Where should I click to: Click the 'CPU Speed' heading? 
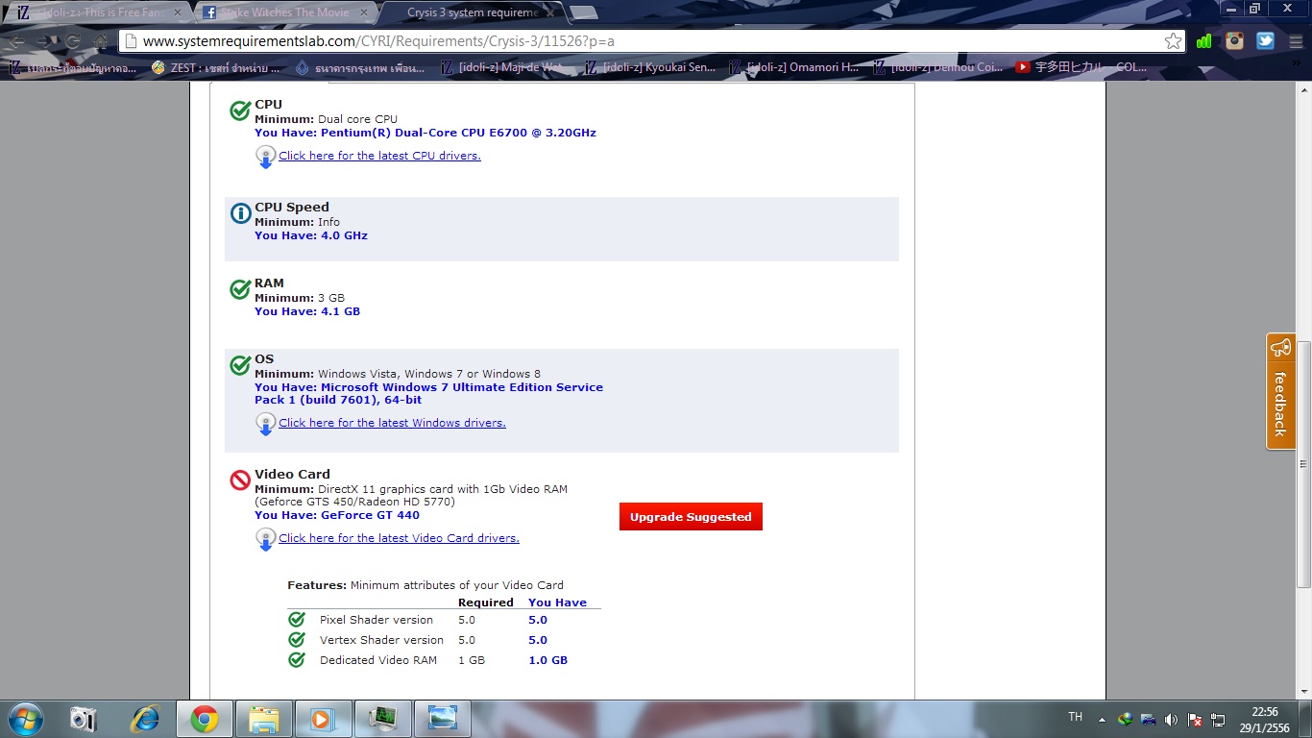coord(292,207)
